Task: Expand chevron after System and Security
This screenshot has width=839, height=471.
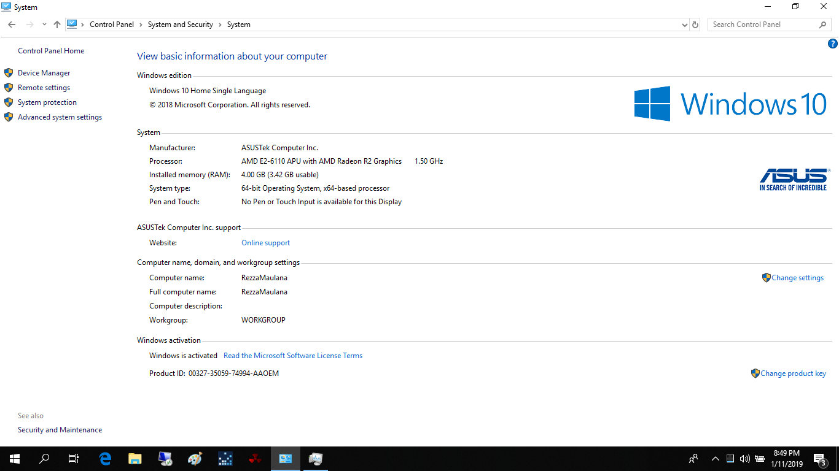Action: (220, 25)
